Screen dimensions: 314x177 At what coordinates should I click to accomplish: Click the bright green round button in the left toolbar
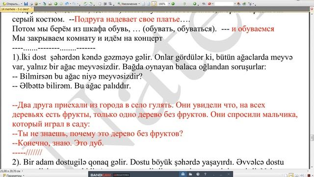[56, 4]
